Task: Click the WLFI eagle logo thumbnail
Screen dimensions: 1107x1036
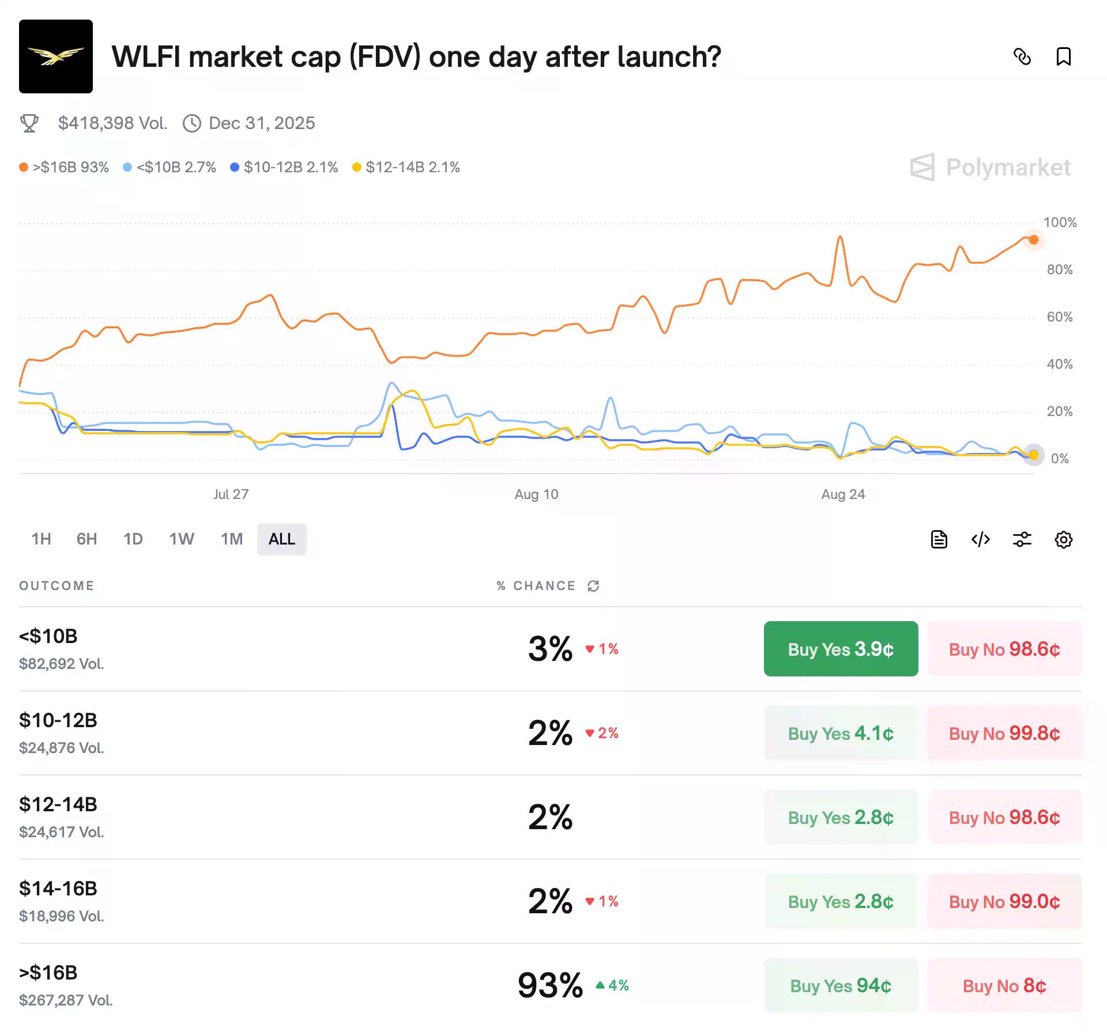Action: click(56, 55)
